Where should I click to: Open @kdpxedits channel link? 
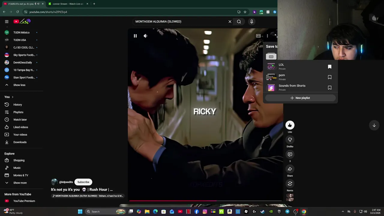click(66, 182)
